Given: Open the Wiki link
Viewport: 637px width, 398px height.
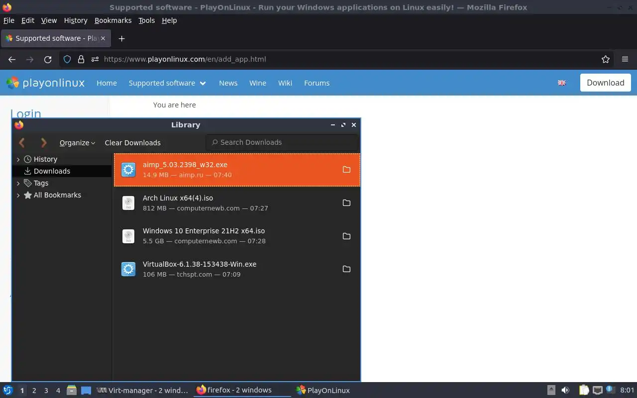Looking at the screenshot, I should pos(285,83).
